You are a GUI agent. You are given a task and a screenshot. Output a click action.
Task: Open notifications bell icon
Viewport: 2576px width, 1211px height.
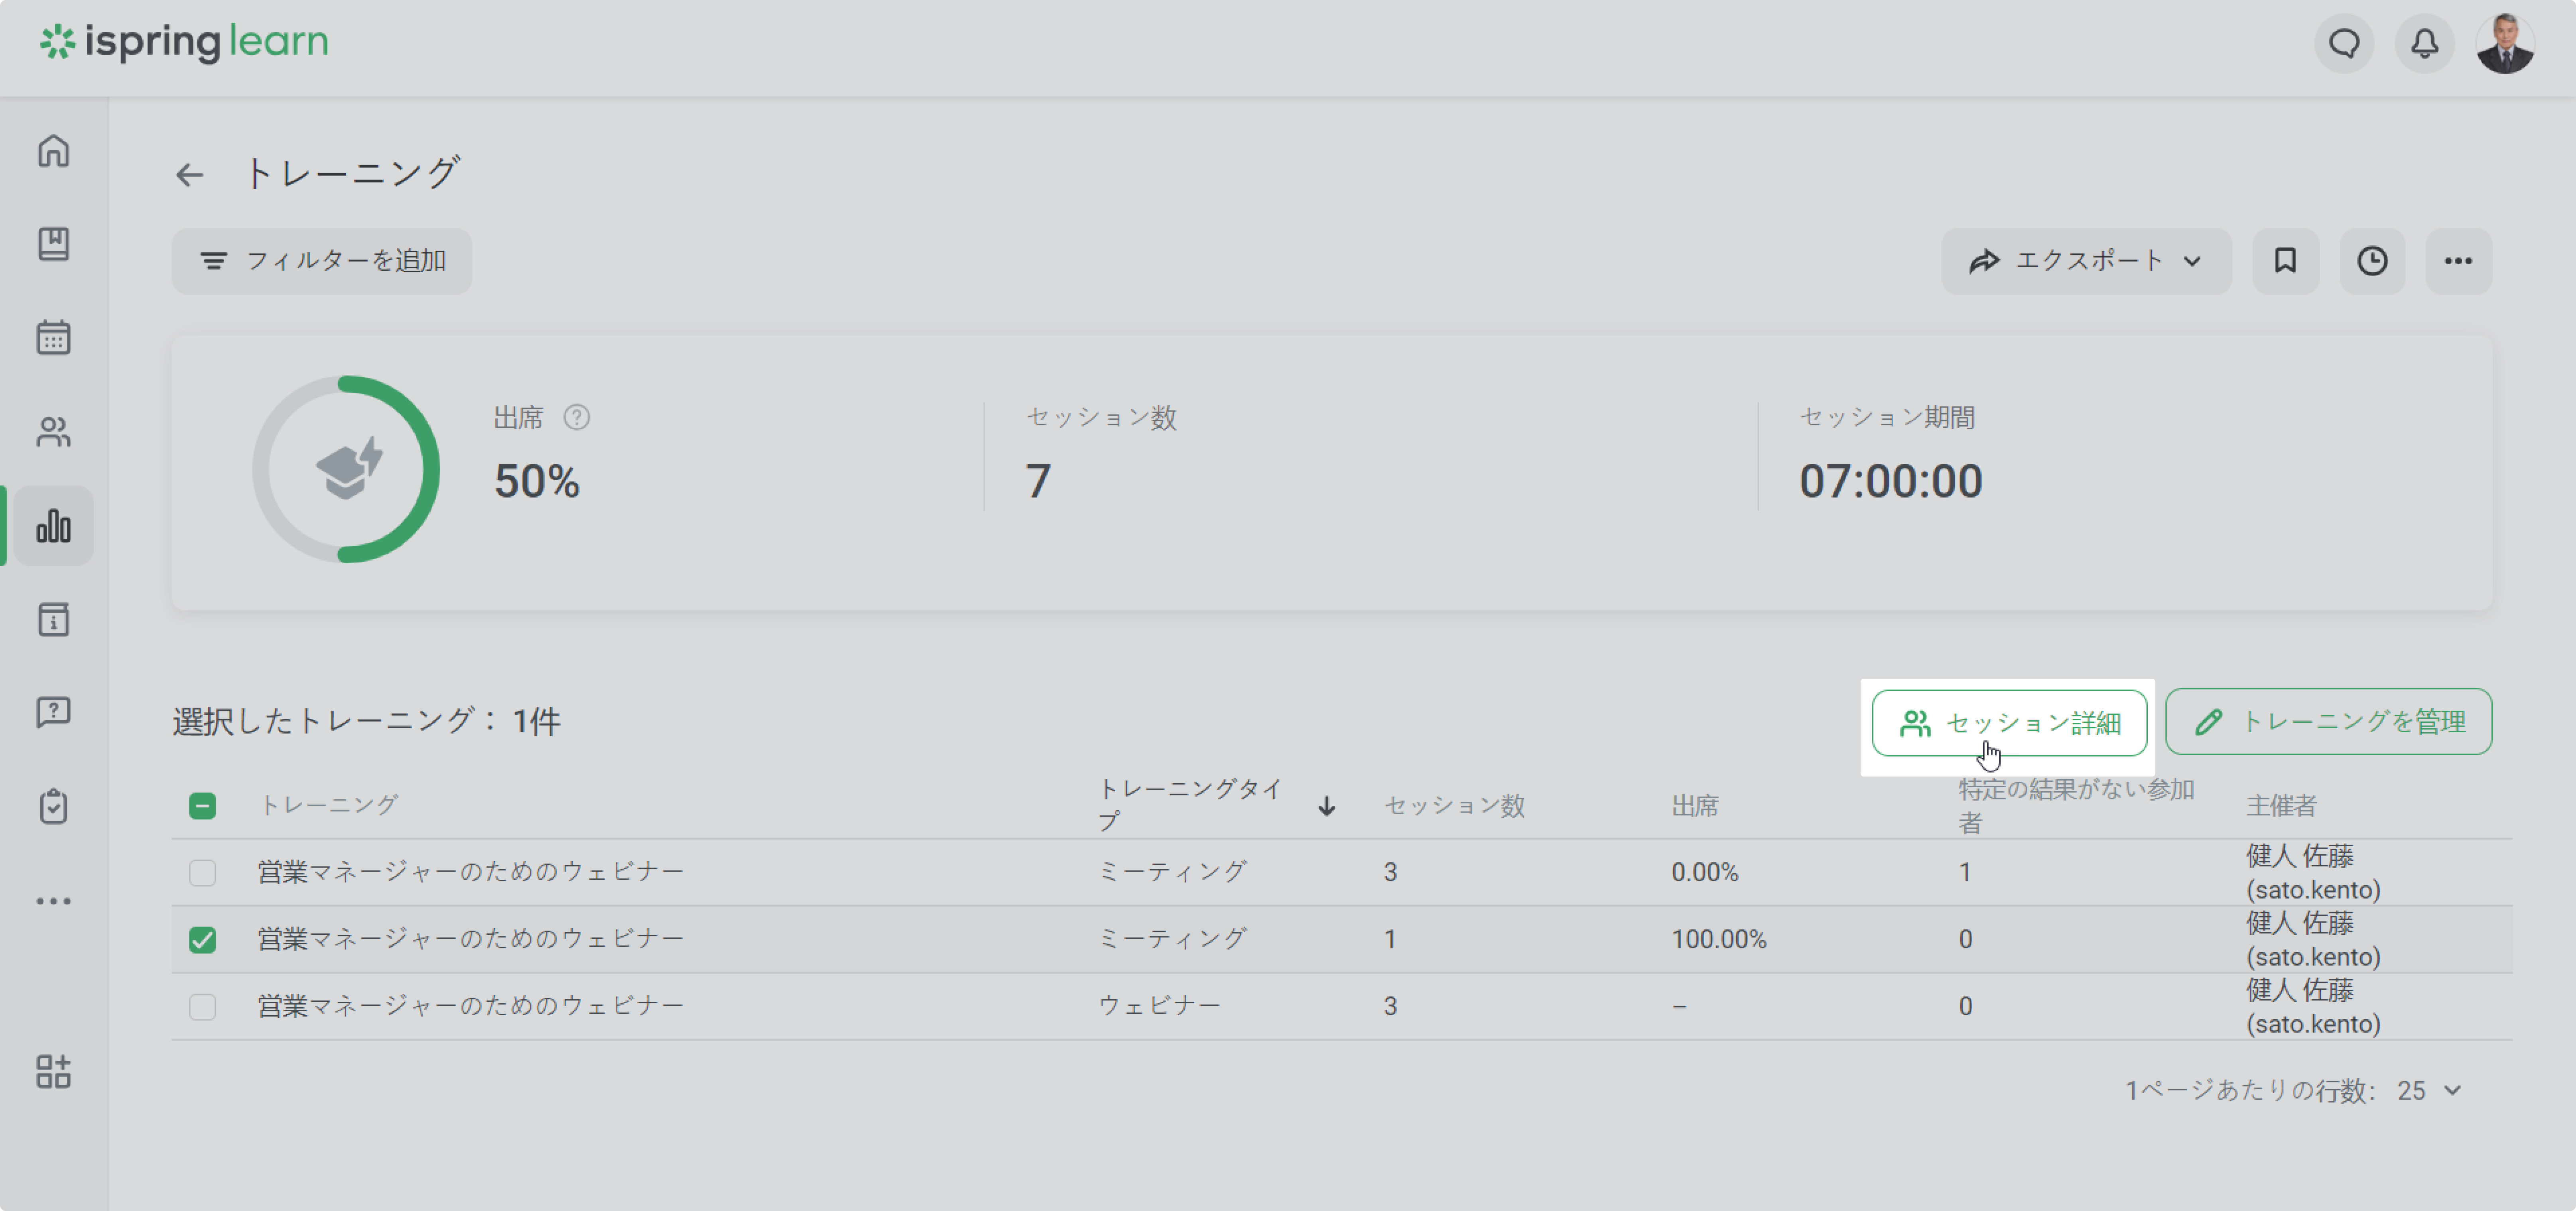tap(2424, 44)
